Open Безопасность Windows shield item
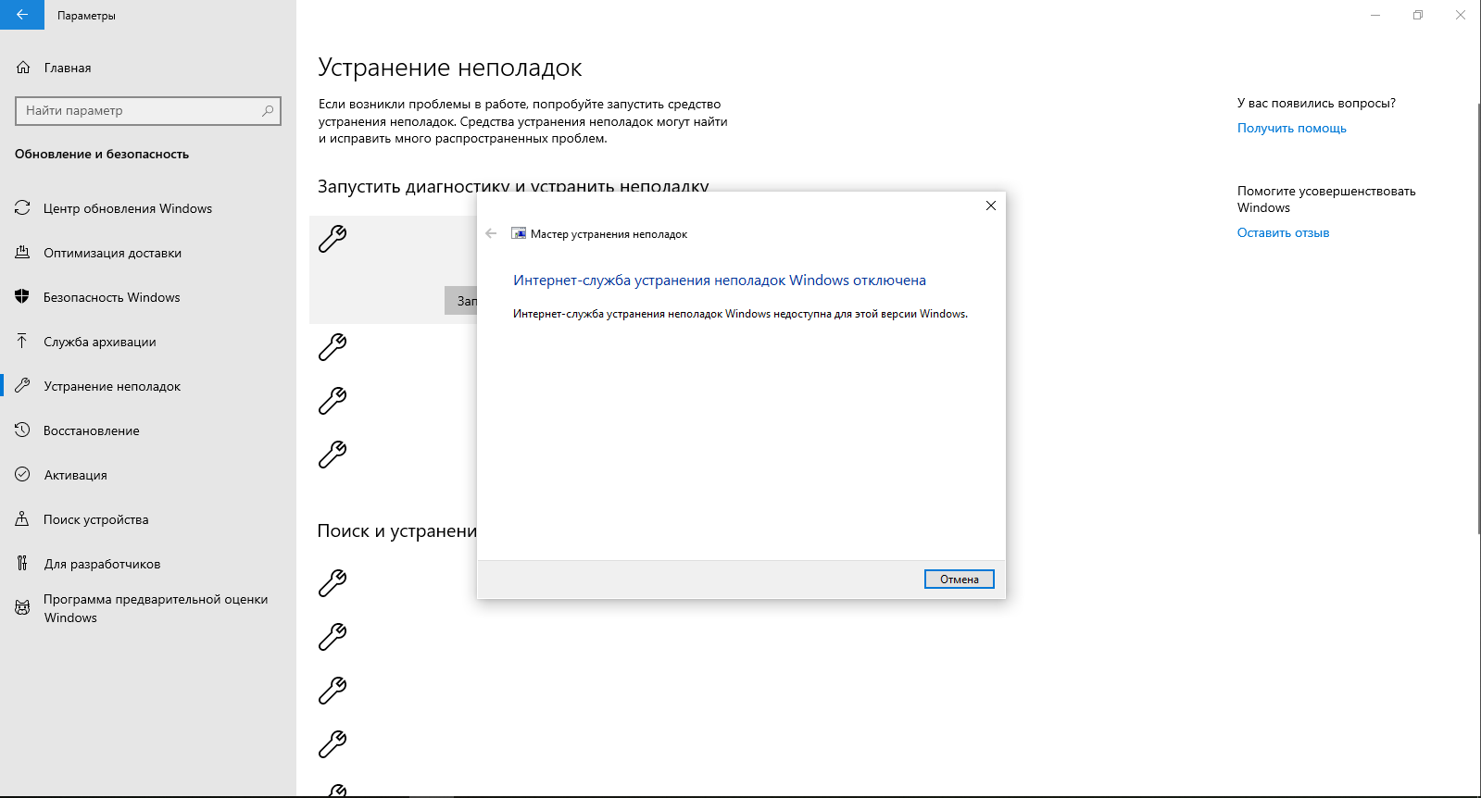This screenshot has height=798, width=1481. tap(148, 297)
